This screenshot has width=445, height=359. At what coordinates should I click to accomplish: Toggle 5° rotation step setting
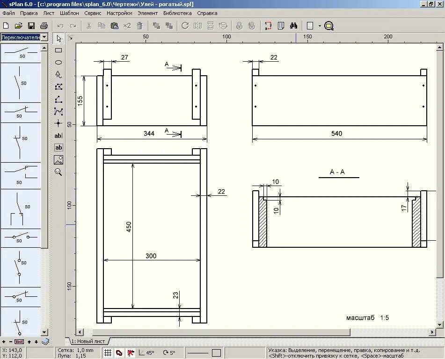point(169,353)
